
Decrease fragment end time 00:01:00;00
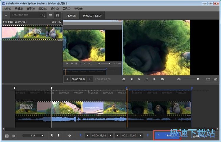pyautogui.click(x=118, y=136)
